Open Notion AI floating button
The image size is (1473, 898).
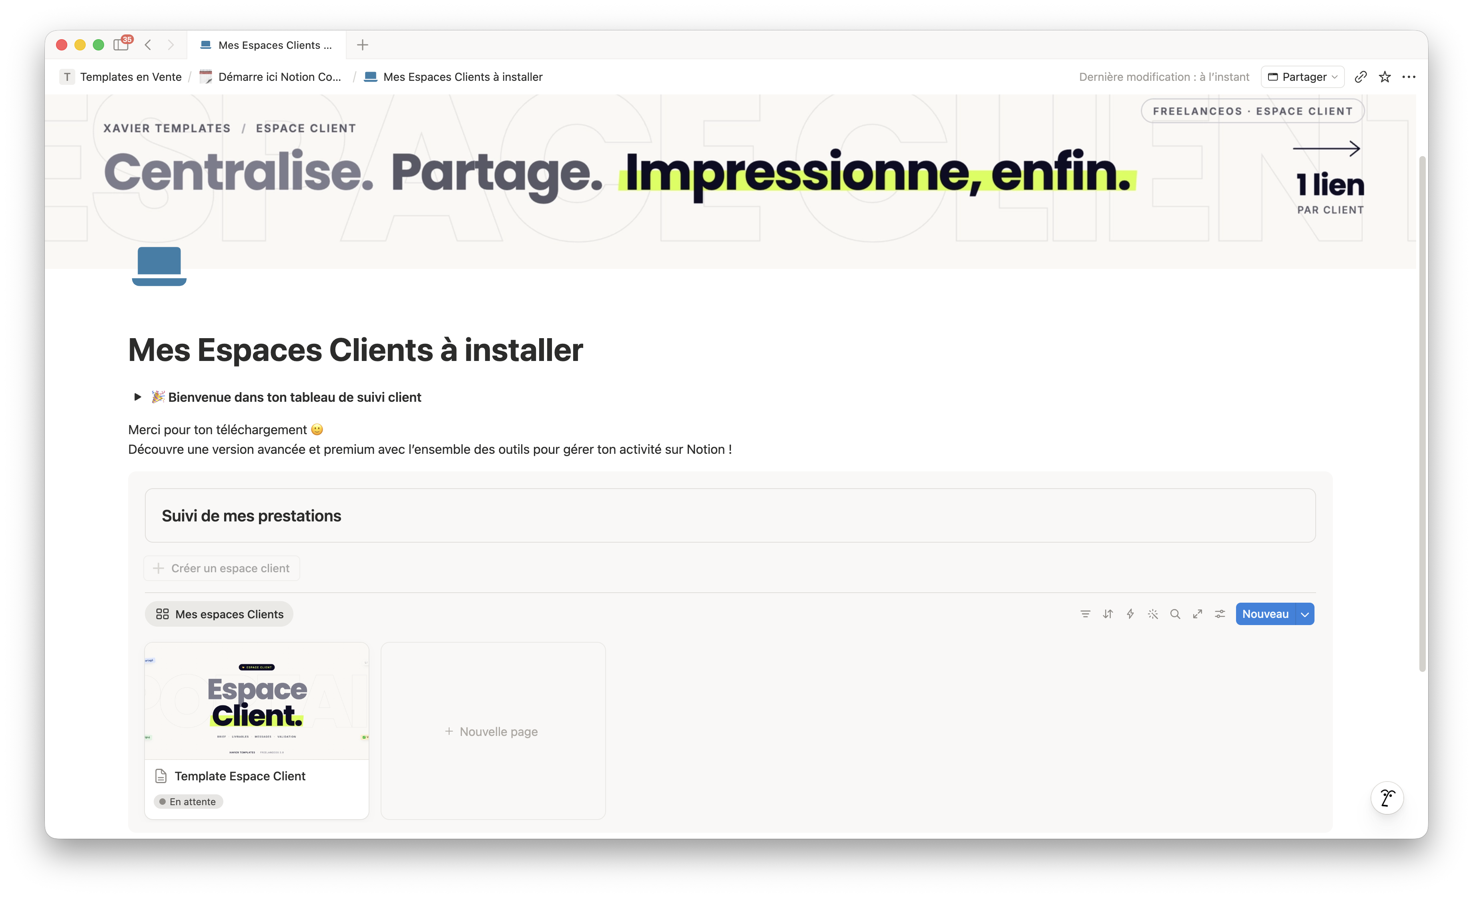[1387, 798]
